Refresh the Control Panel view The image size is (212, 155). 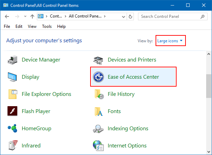(130, 16)
